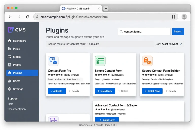The height and width of the screenshot is (130, 195).
Task: Click the (892 reviews) text
Action: 118,75
